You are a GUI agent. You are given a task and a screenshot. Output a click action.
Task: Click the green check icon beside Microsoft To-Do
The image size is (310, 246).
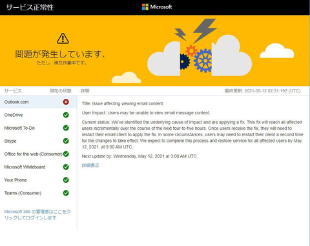[66, 128]
